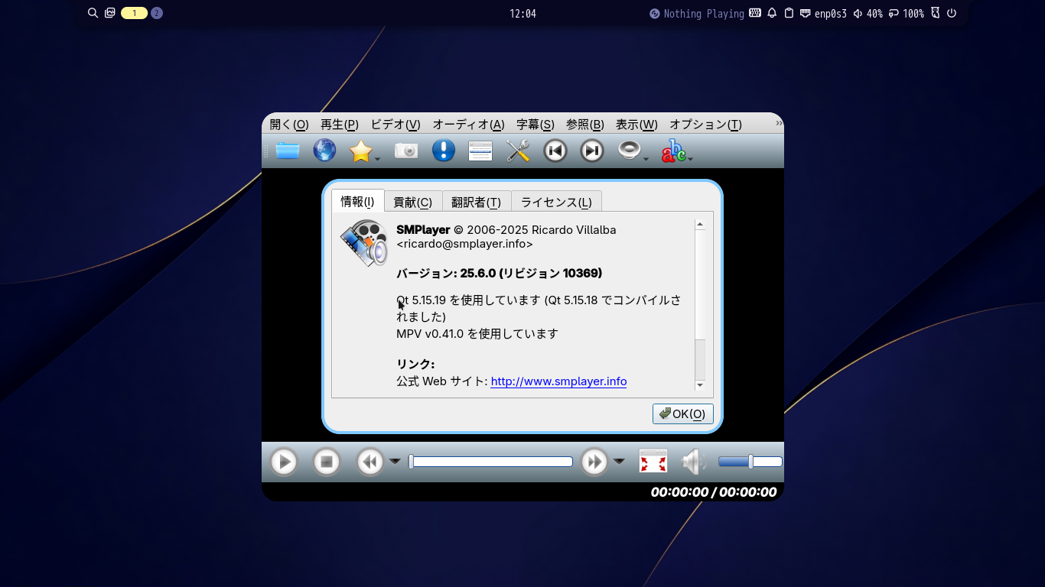The image size is (1045, 587).
Task: Start playback with the Play button
Action: [x=284, y=462]
